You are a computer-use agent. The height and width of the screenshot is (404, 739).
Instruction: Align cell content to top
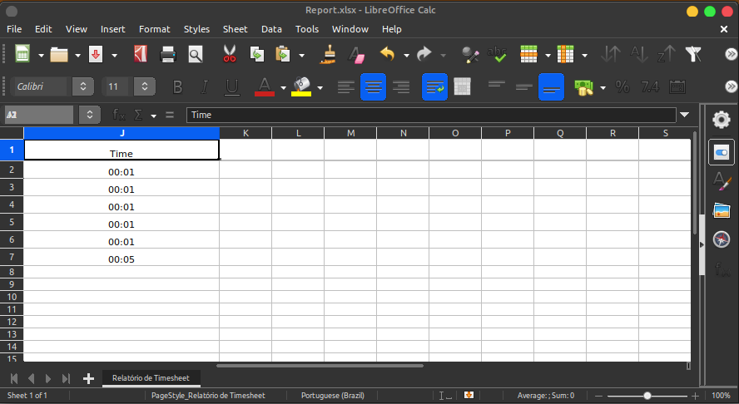click(x=496, y=87)
